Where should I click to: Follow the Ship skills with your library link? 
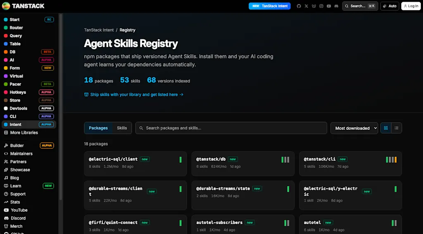pos(134,94)
